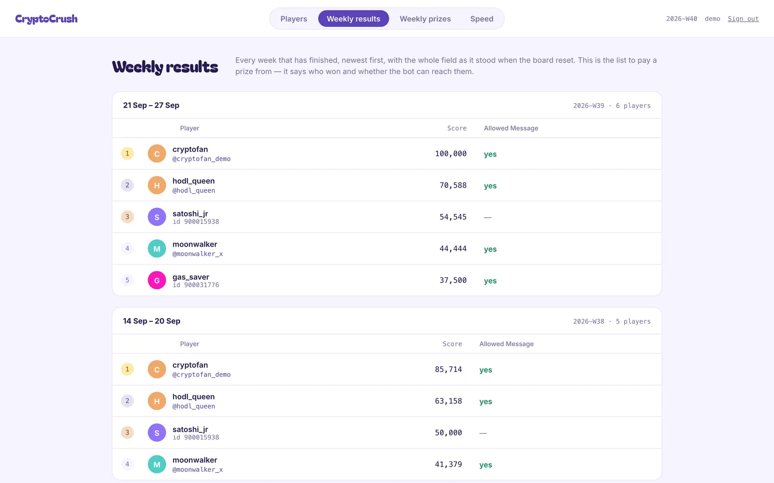The height and width of the screenshot is (483, 774).
Task: Click rank 1 badge in the 2026-W39 table
Action: click(127, 153)
